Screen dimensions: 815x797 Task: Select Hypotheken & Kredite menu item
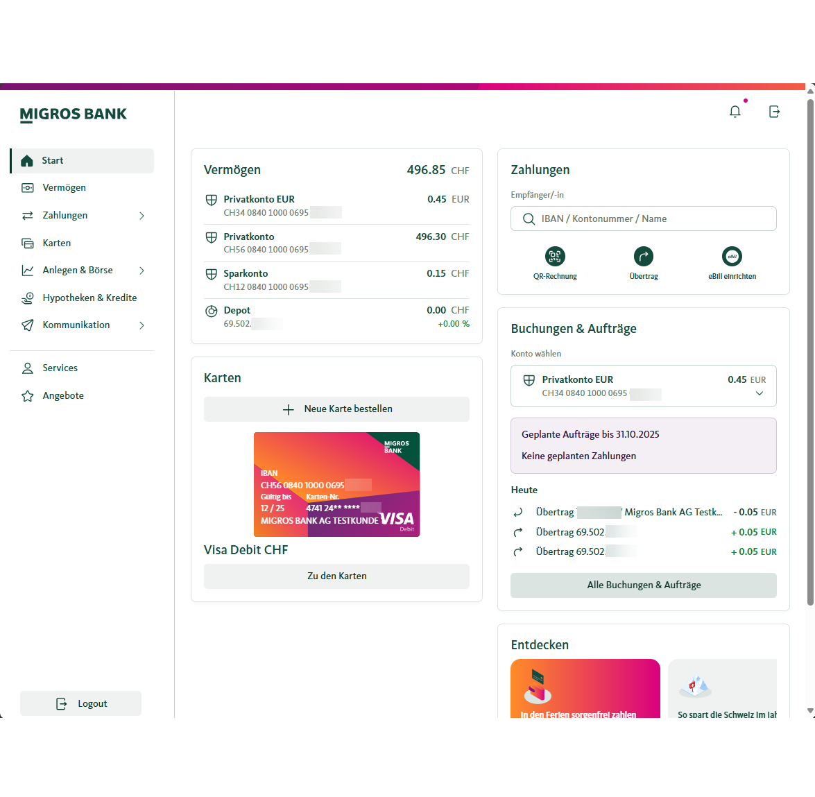pos(89,298)
